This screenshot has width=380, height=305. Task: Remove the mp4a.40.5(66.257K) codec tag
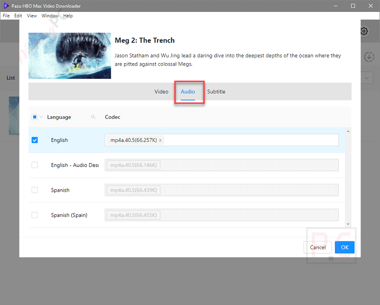click(160, 140)
